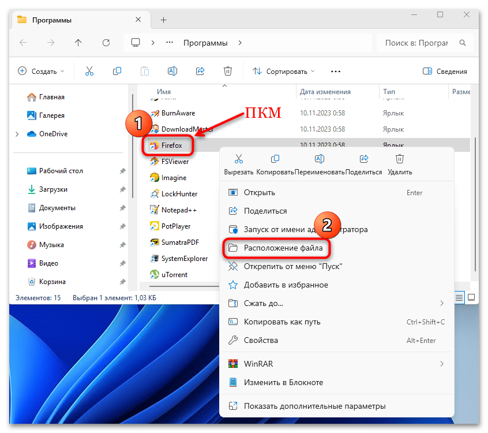
Task: Open the Сортировать dropdown
Action: [x=284, y=72]
